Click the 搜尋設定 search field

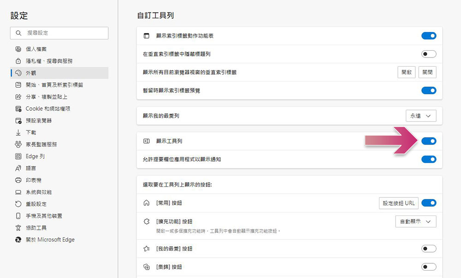pos(59,33)
